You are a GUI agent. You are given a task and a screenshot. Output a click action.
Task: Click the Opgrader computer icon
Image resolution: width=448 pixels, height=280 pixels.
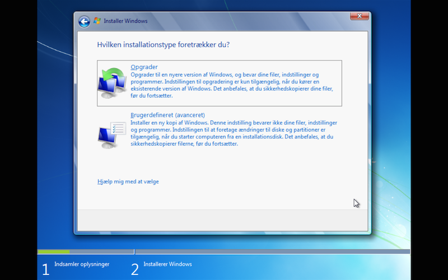[111, 83]
